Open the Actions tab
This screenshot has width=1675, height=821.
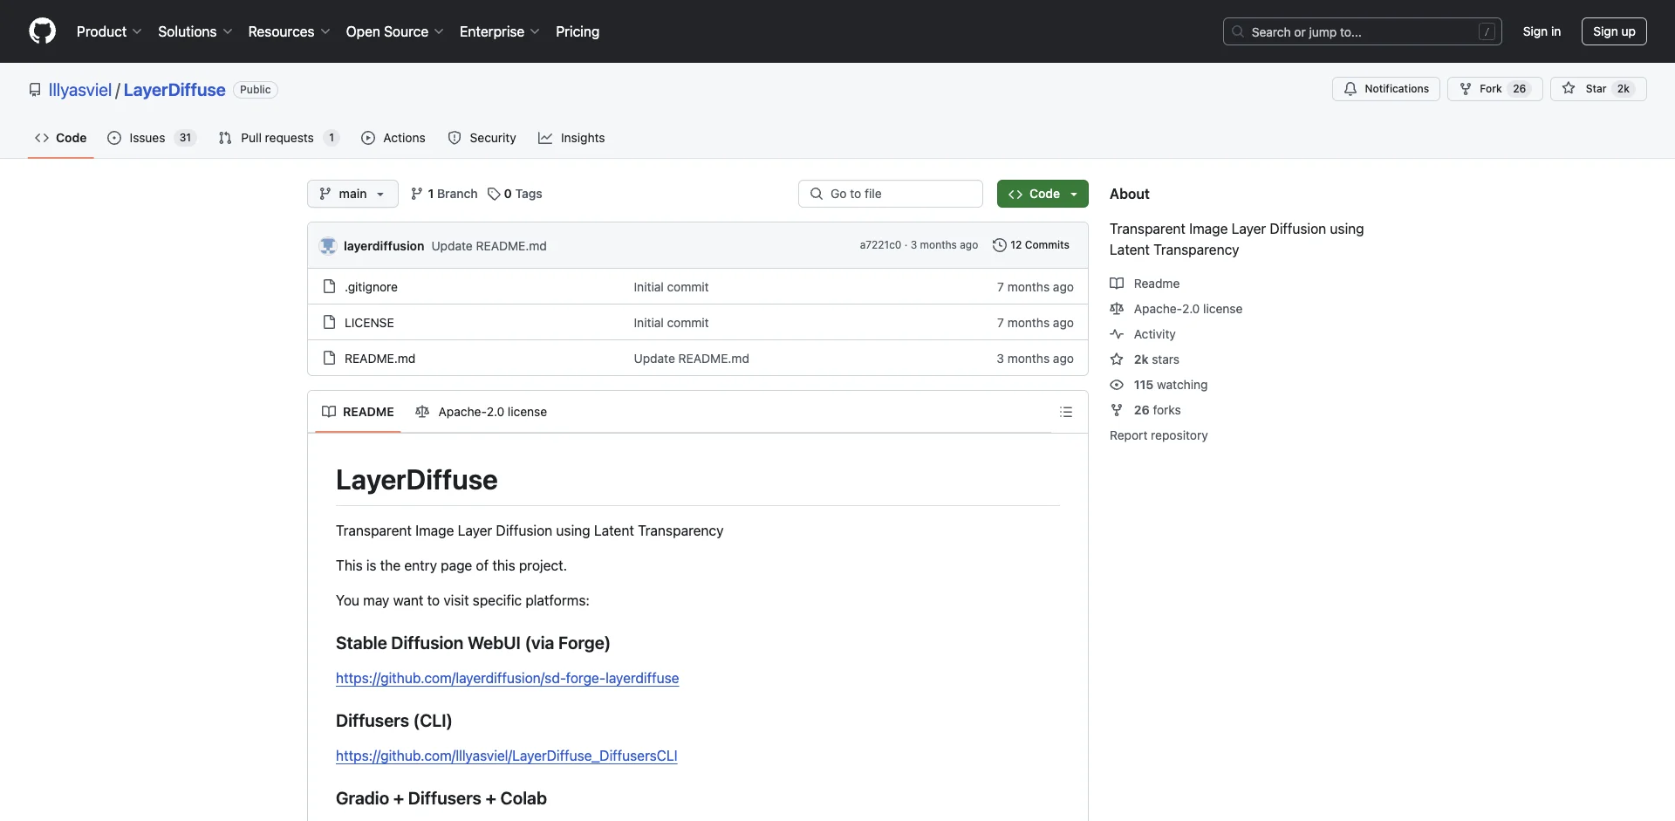[x=393, y=138]
